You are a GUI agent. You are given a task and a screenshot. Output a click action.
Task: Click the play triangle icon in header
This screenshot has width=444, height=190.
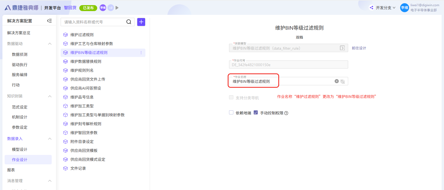click(x=117, y=8)
